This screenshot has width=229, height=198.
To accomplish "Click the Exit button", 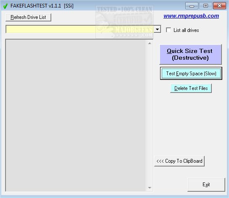I will (x=206, y=185).
